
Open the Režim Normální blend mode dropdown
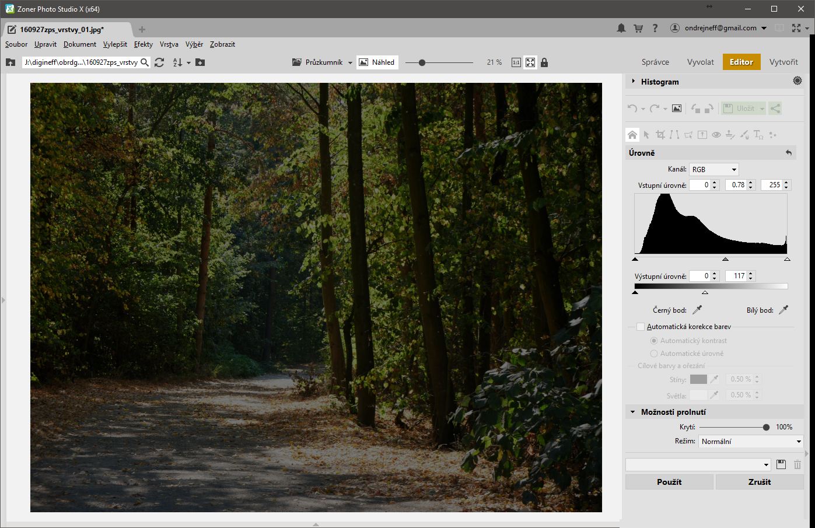tap(750, 442)
